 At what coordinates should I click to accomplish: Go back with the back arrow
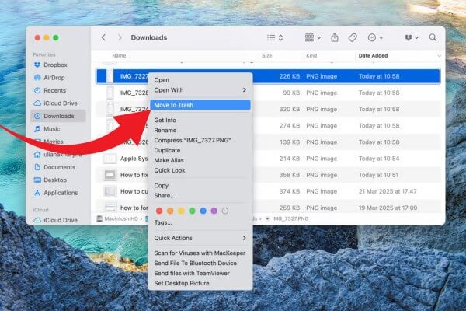pos(103,37)
